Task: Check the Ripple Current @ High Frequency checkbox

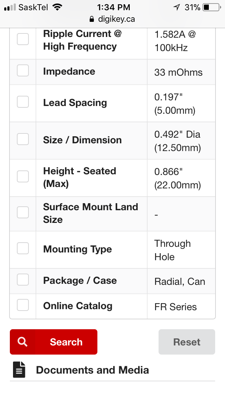Action: 23,39
